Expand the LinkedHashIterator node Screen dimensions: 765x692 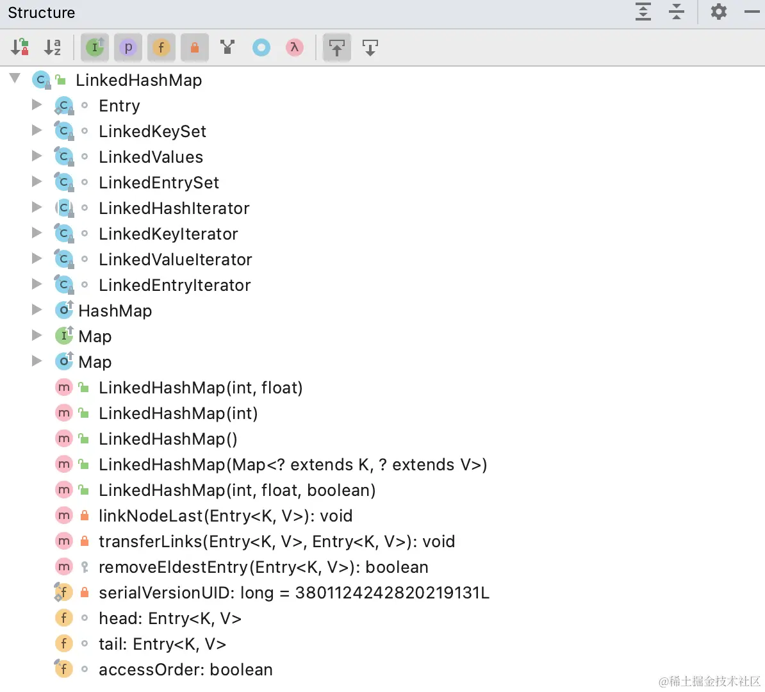(x=37, y=207)
